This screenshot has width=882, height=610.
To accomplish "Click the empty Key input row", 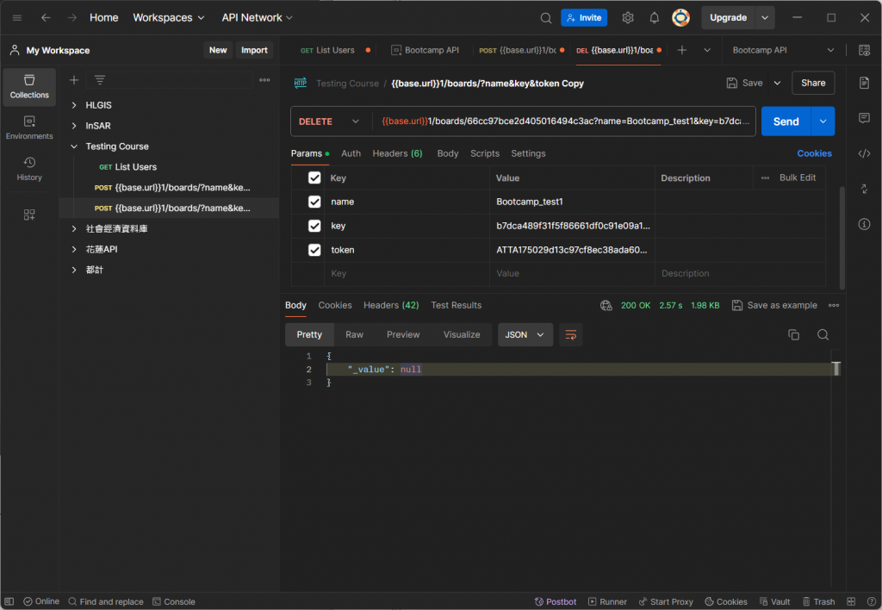I will tap(407, 273).
